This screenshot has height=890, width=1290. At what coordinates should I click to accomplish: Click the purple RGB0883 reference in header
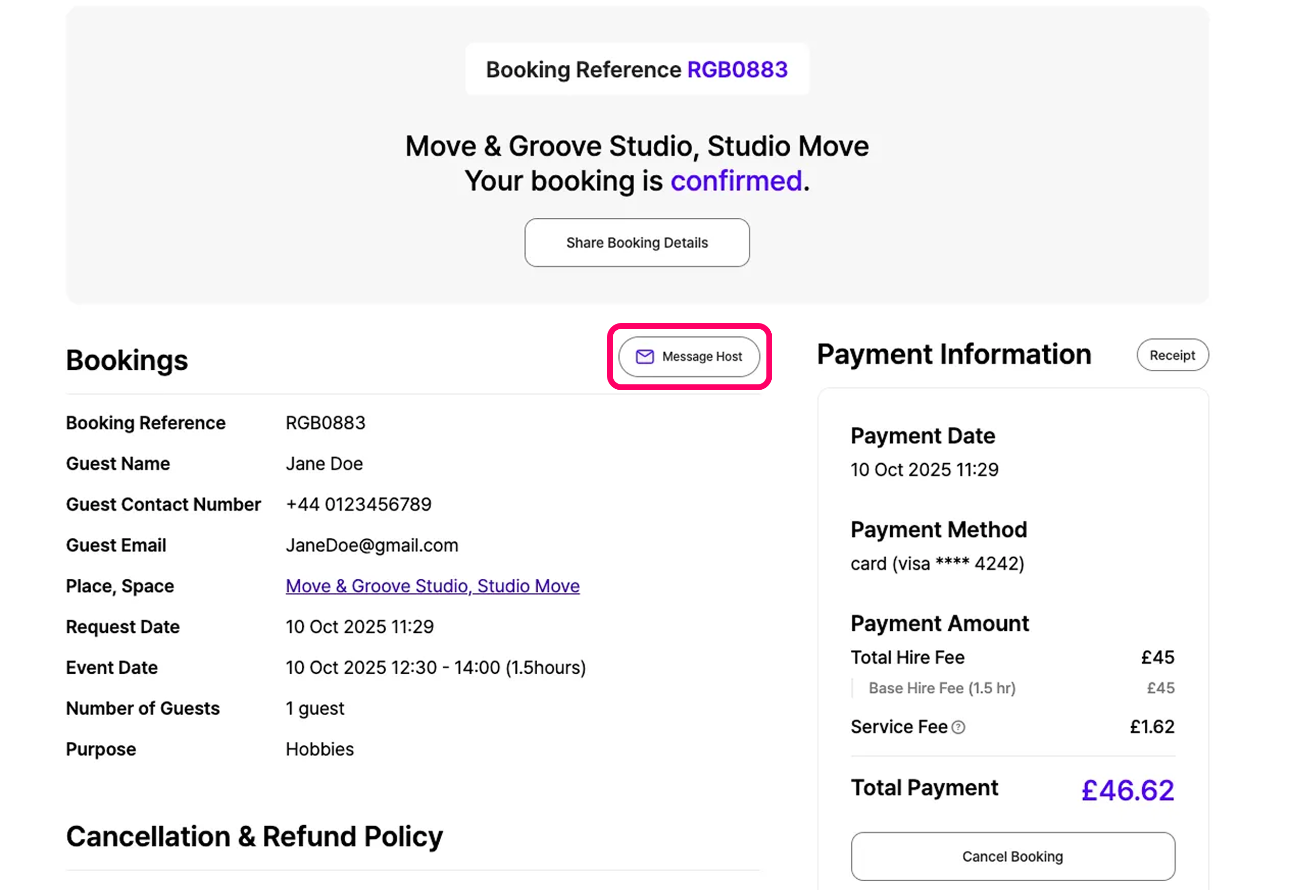737,70
